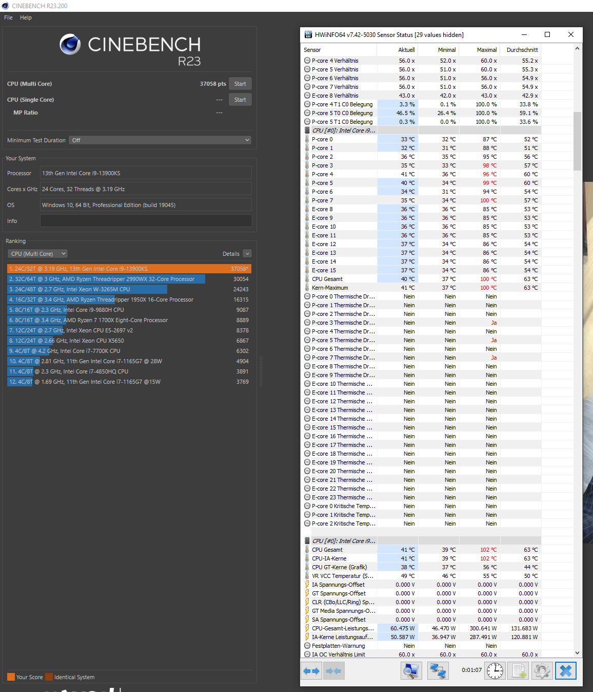Click the circle icon beside Festplatten-Warnung
Viewport: 593px width, 692px height.
[x=307, y=646]
